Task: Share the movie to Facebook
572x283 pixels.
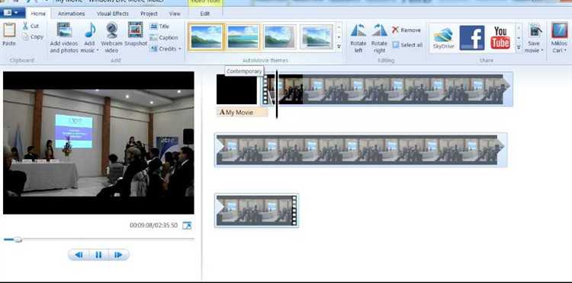Action: (471, 38)
